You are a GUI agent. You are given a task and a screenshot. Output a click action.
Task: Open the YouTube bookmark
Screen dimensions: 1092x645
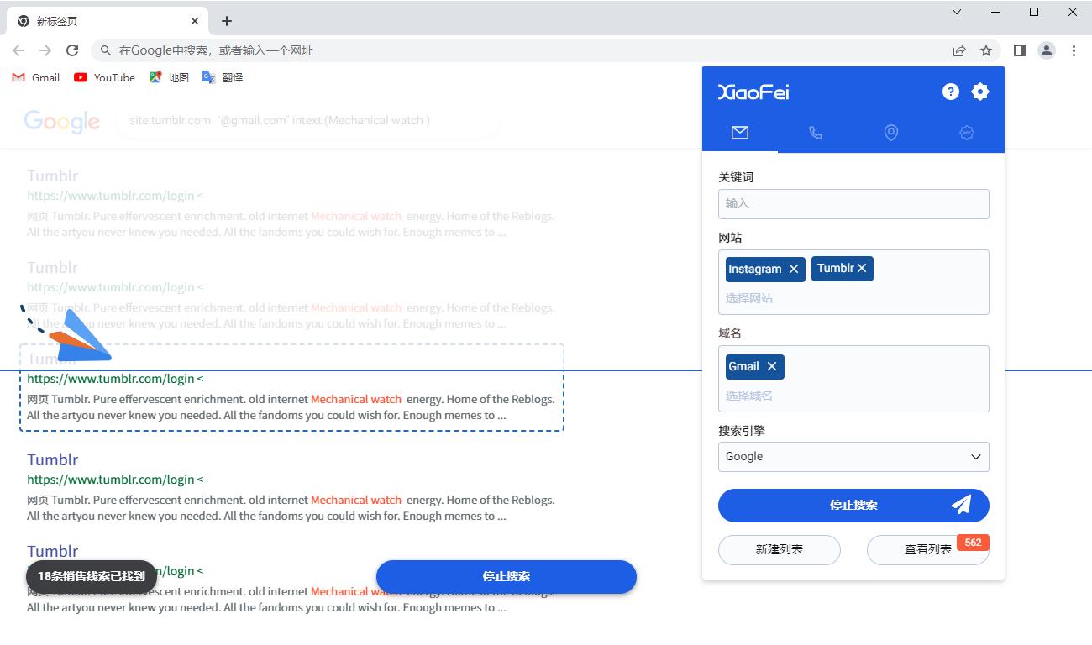coord(104,77)
